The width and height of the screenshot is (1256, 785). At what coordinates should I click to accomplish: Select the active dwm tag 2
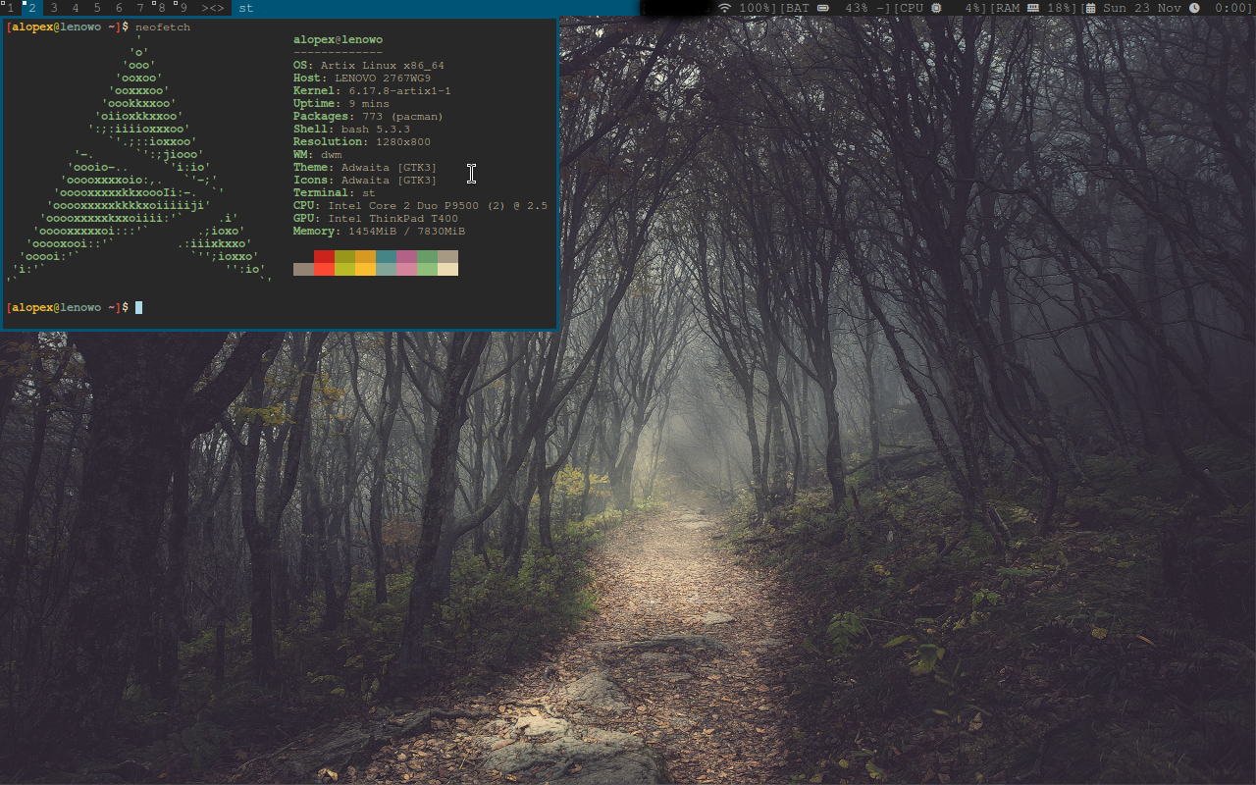tap(32, 8)
